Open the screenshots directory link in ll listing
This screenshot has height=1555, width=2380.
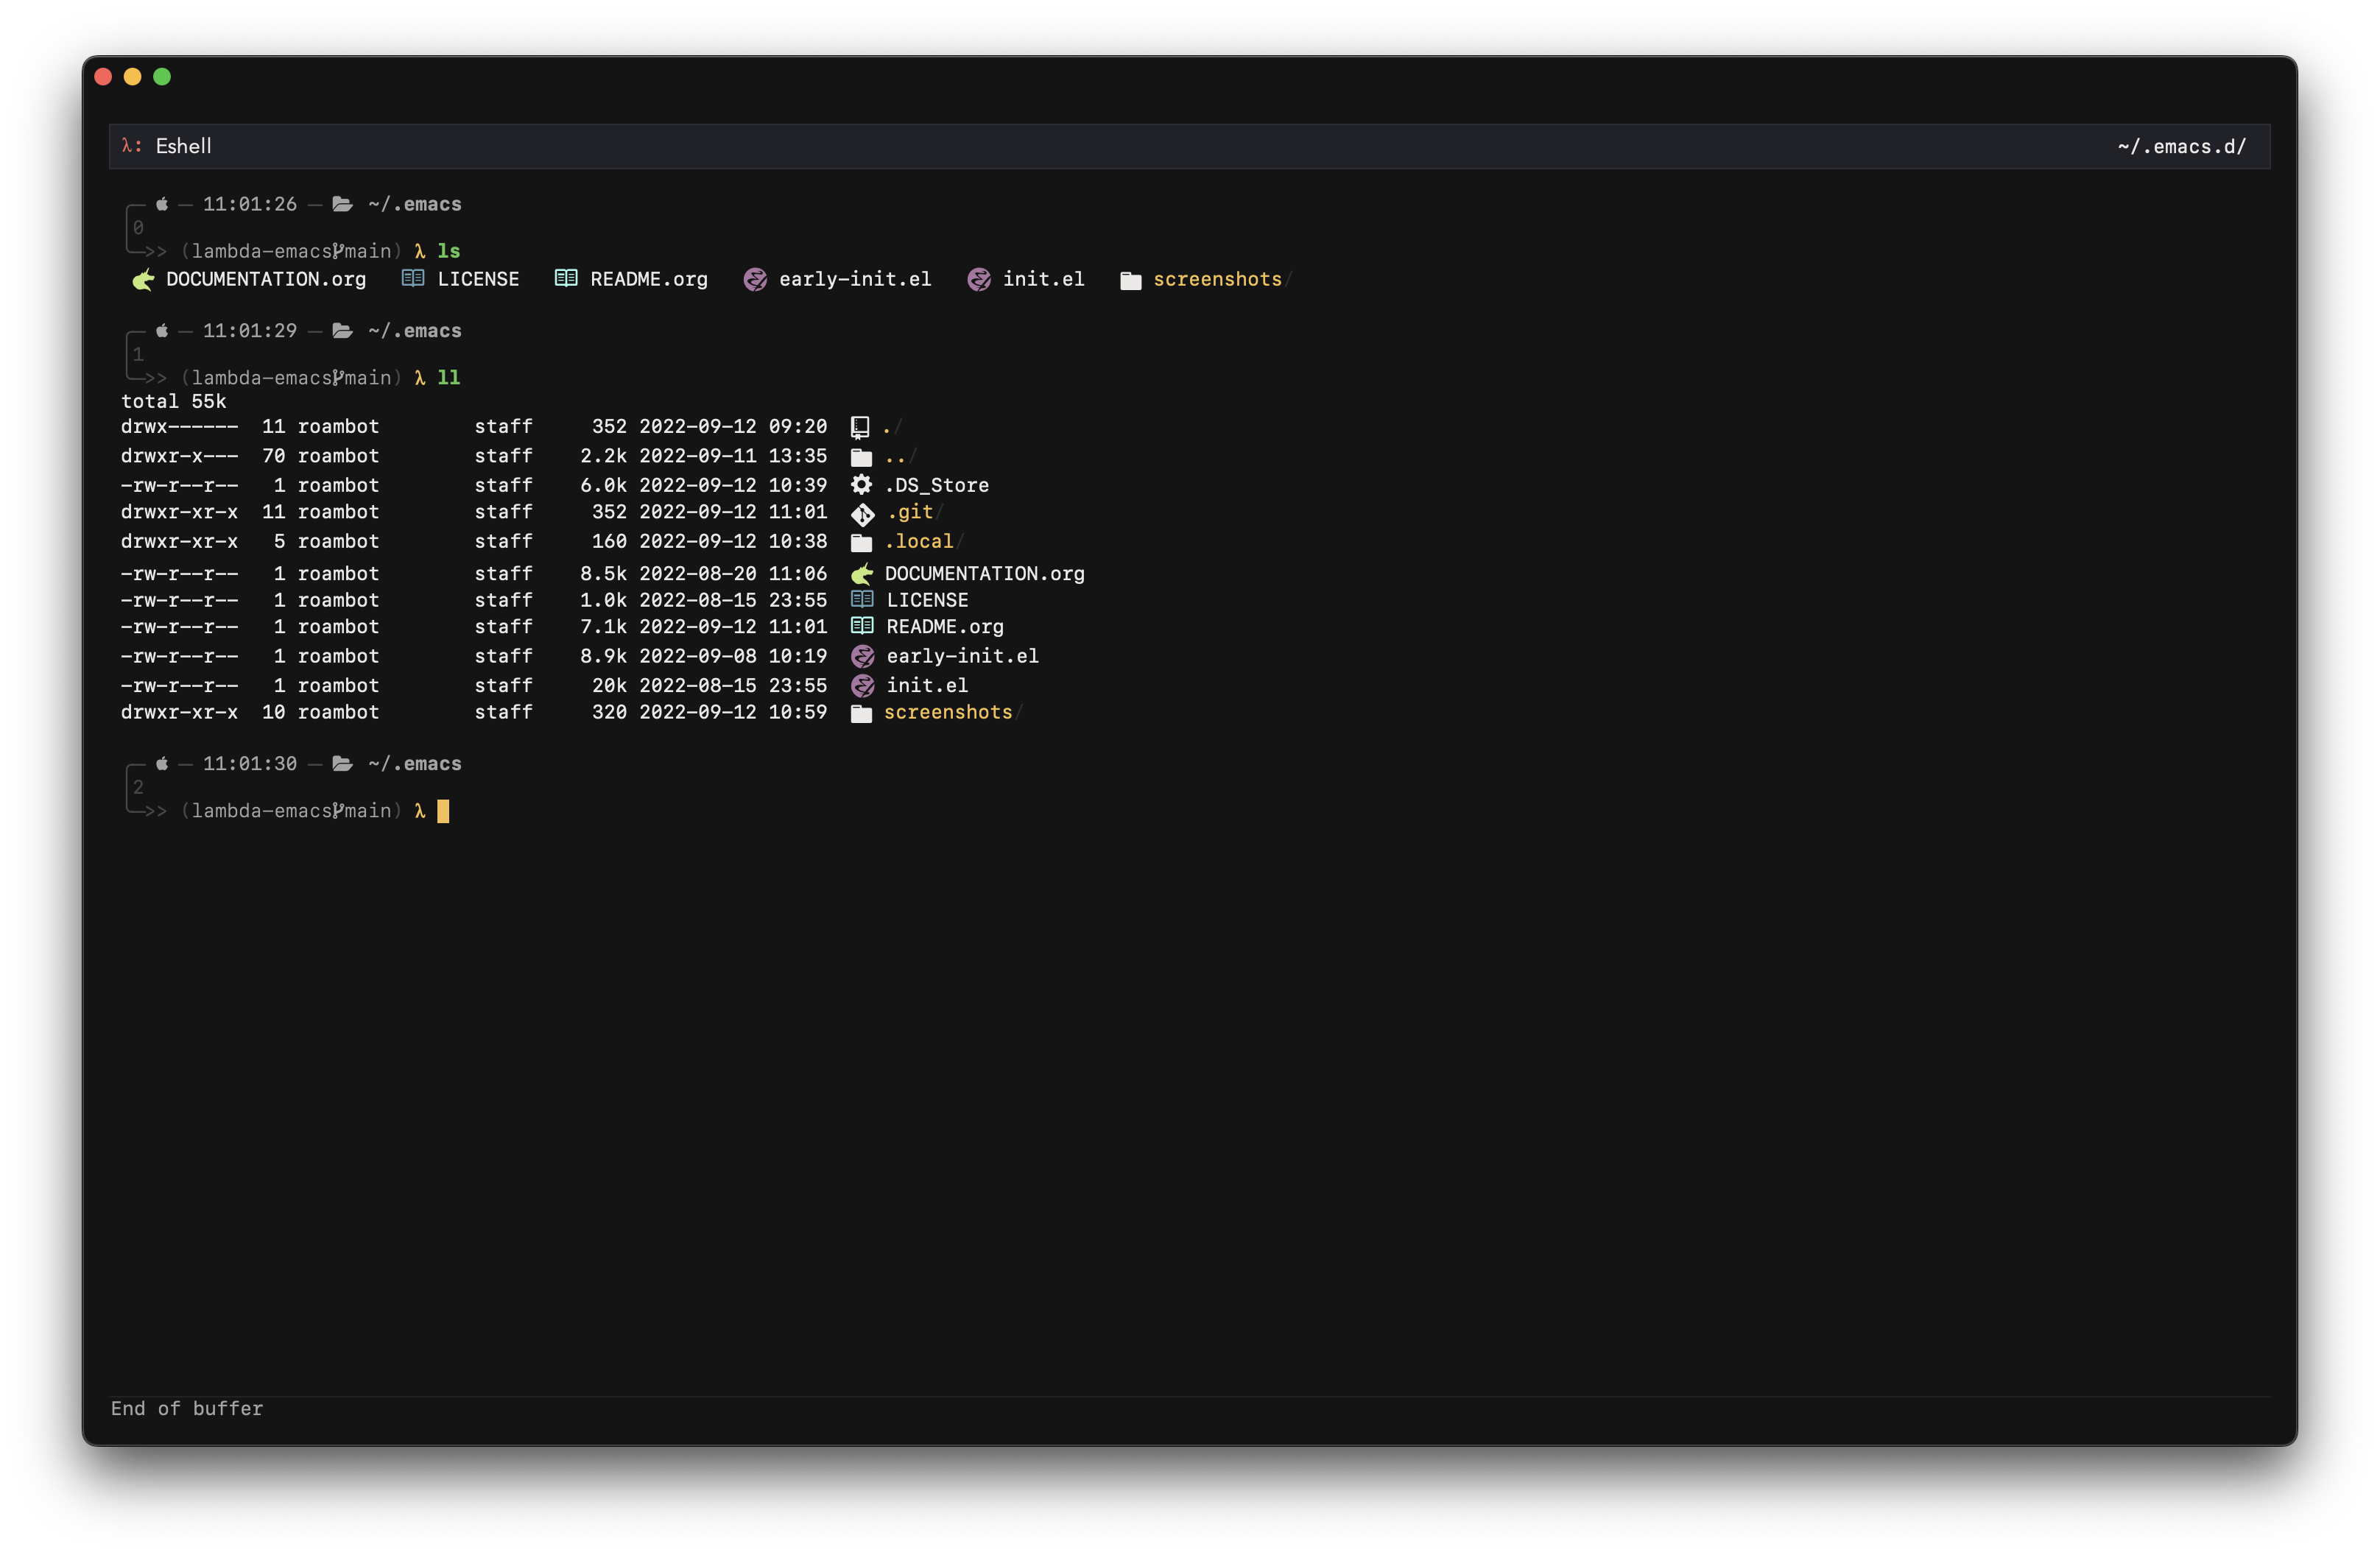947,713
